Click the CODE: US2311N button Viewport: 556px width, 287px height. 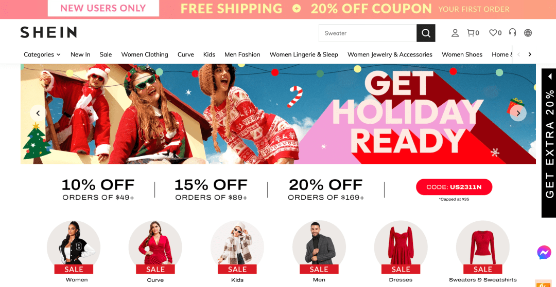(454, 187)
